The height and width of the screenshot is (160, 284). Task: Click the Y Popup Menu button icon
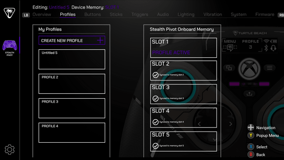pos(251,135)
